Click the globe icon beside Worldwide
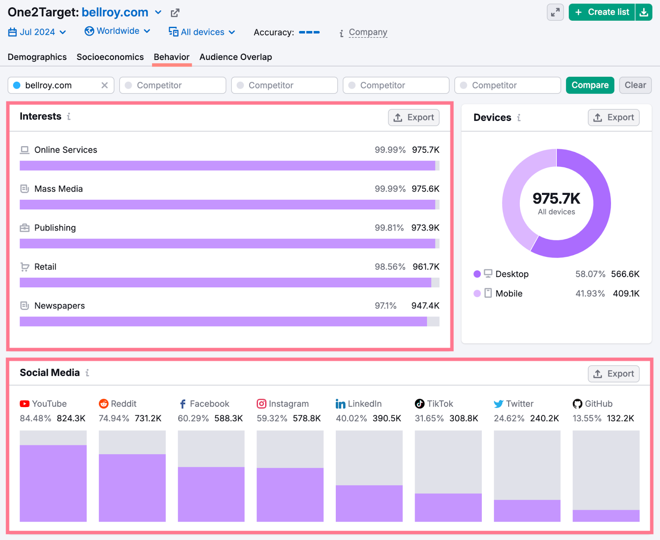 [89, 31]
